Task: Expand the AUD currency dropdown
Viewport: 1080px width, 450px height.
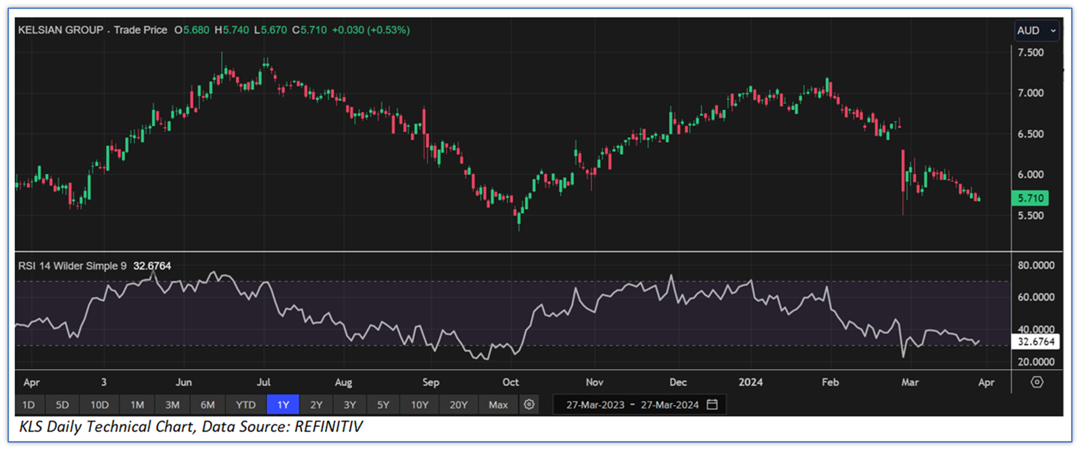Action: [x=1036, y=30]
